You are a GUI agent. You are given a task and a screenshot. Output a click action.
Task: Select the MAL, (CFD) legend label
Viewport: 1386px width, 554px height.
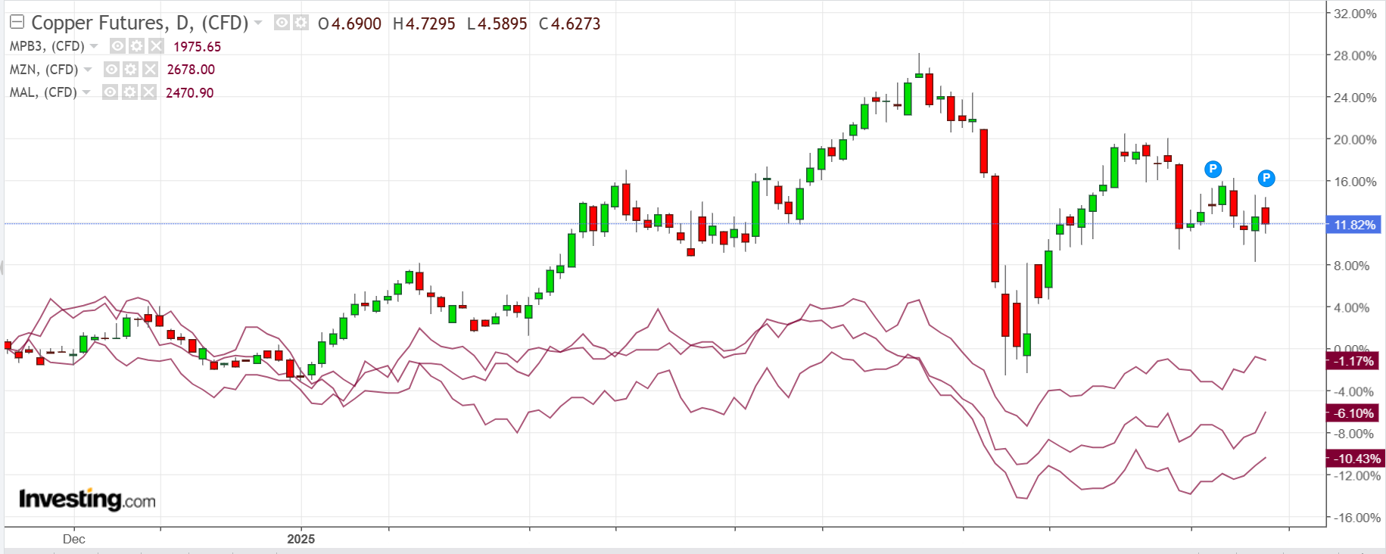pos(43,92)
